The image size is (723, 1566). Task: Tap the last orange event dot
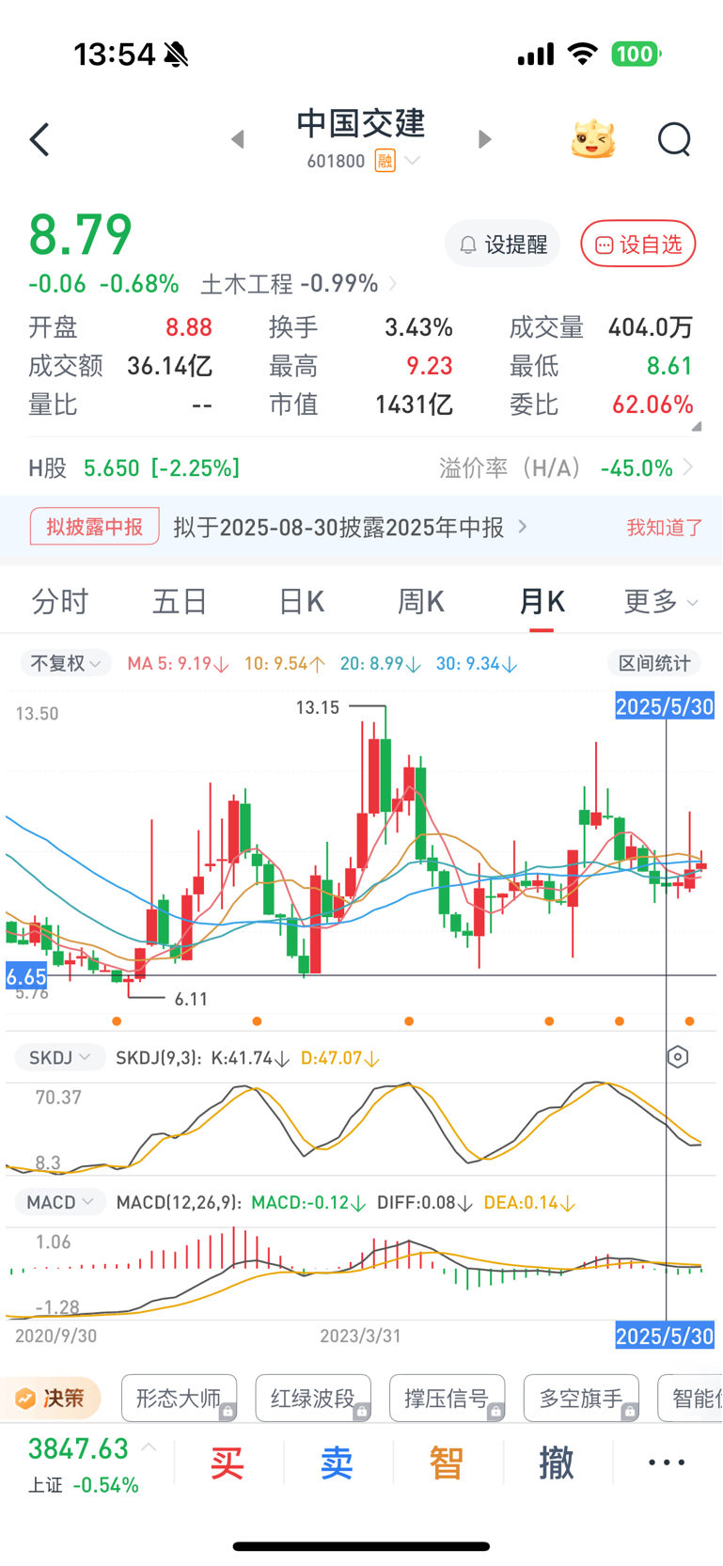690,1021
